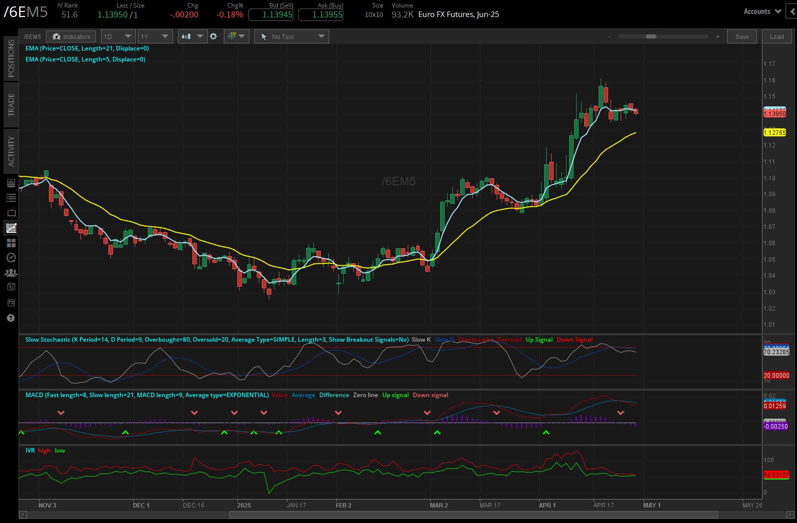This screenshot has width=797, height=523.
Task: Click IV Rank value 51.6
Action: coord(69,14)
